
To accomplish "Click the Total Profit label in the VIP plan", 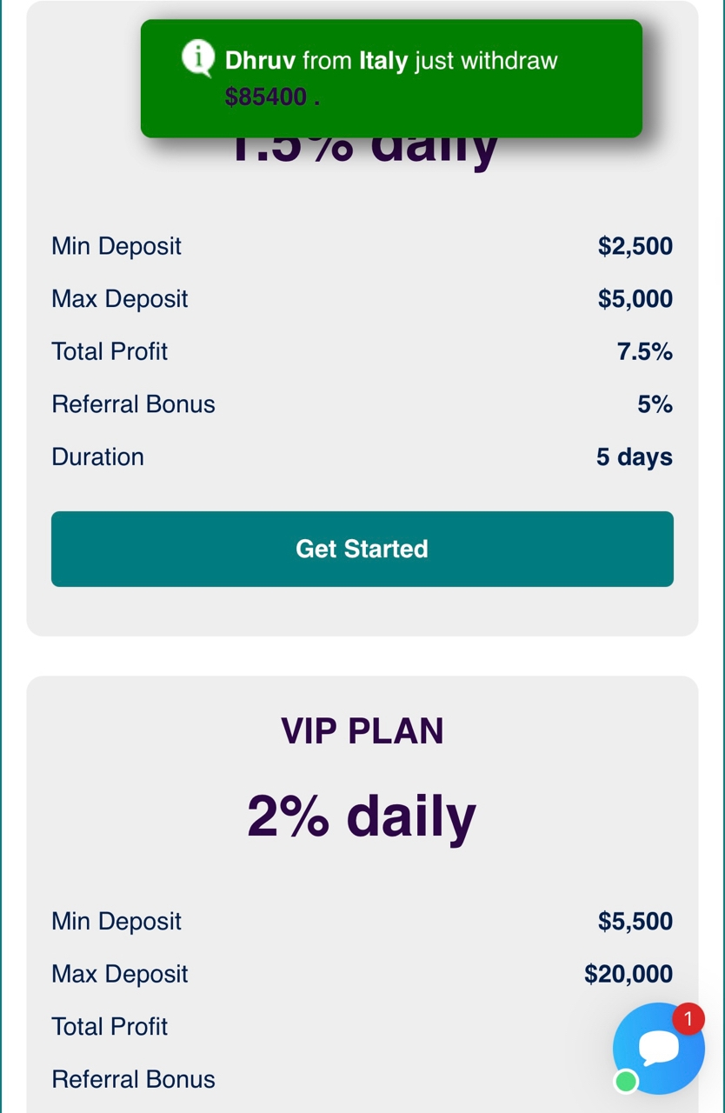I will [x=110, y=1027].
